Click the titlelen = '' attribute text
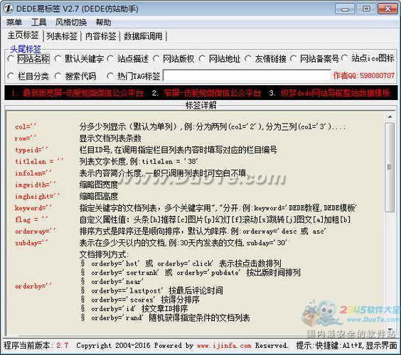Image resolution: width=401 pixels, height=355 pixels. (39, 161)
